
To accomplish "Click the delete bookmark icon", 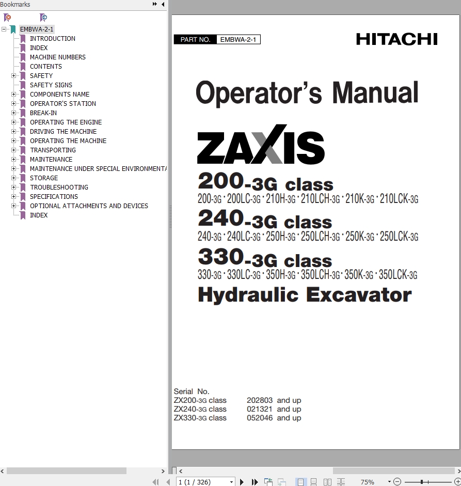I will (7, 18).
